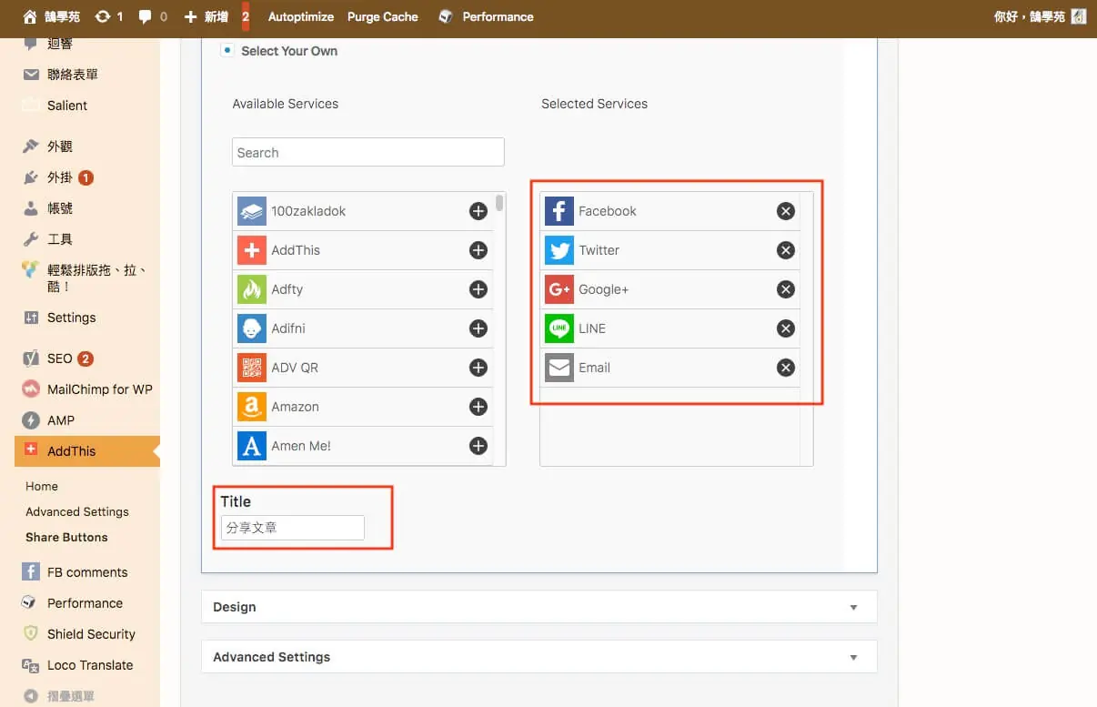This screenshot has width=1097, height=707.
Task: Add the Adfty service
Action: (478, 289)
